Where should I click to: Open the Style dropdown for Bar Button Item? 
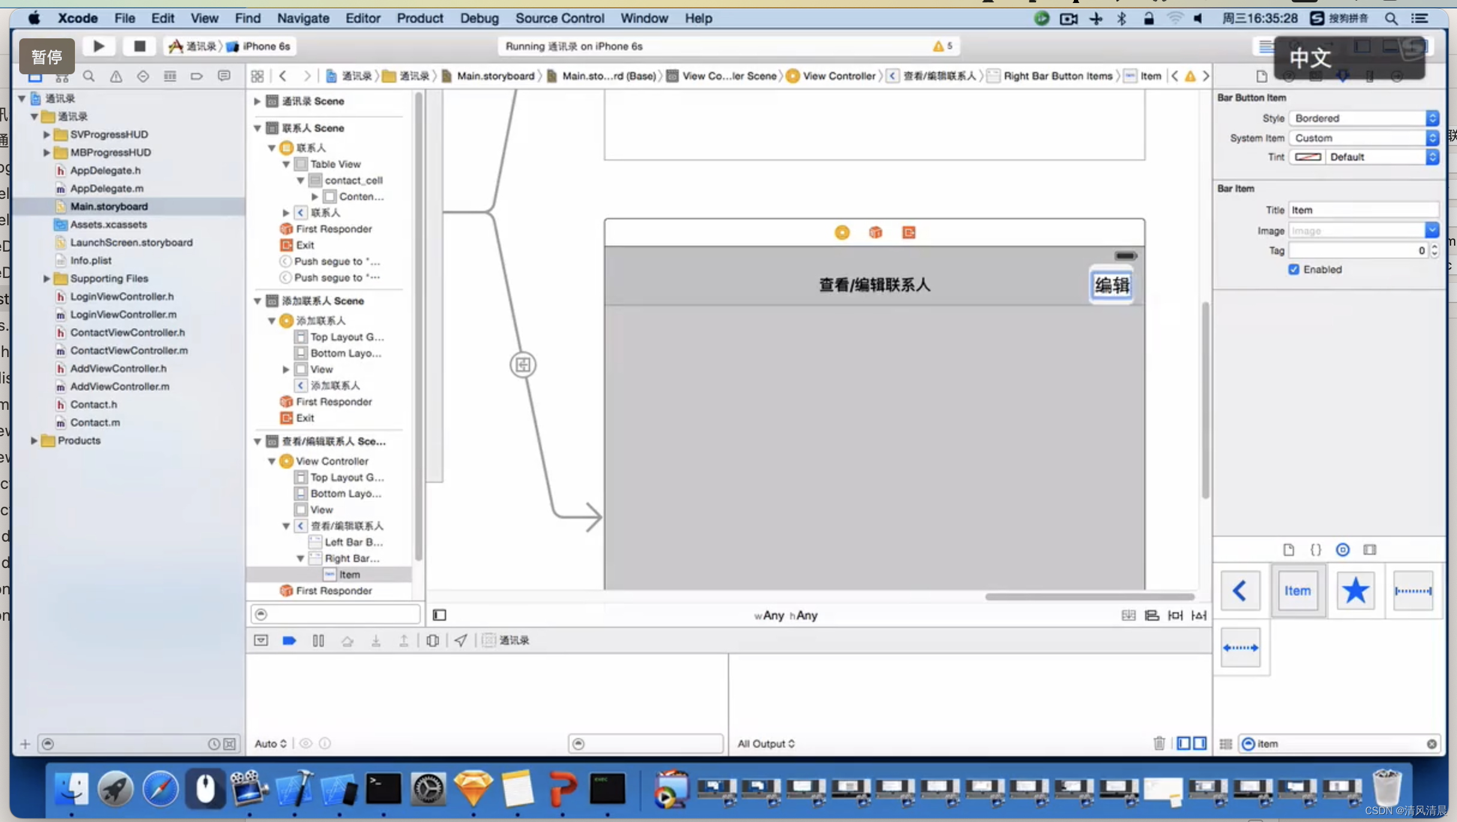pyautogui.click(x=1433, y=118)
